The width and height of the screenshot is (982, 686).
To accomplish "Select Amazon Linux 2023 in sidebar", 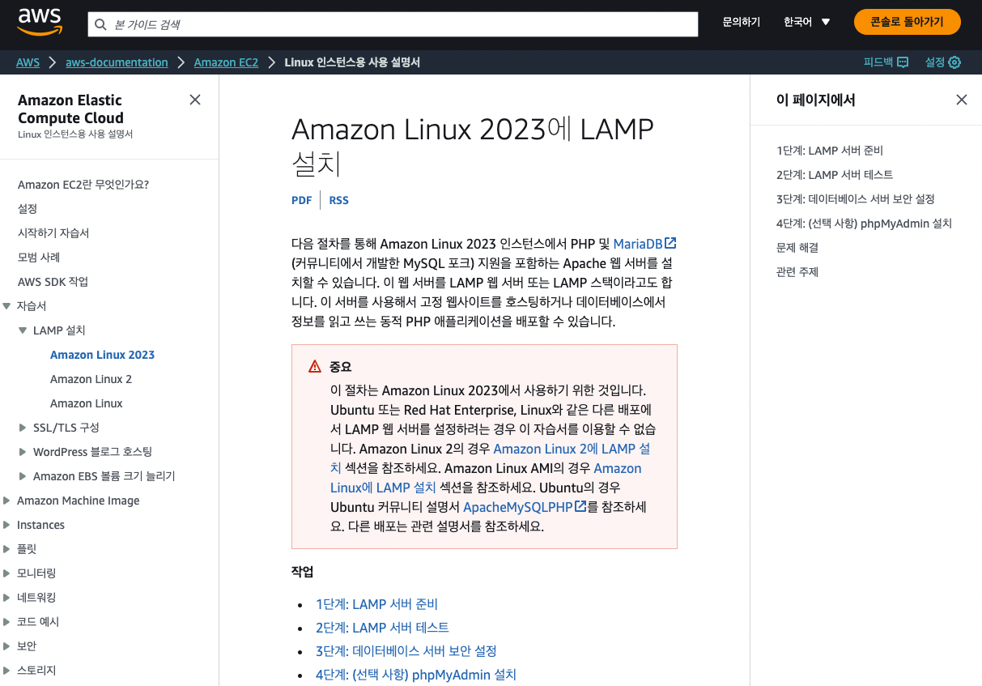I will coord(102,355).
